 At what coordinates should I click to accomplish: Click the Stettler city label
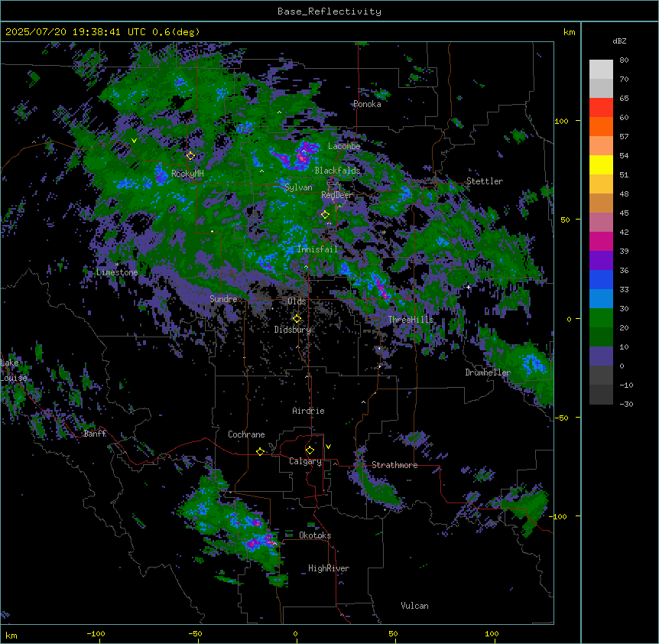pos(485,181)
